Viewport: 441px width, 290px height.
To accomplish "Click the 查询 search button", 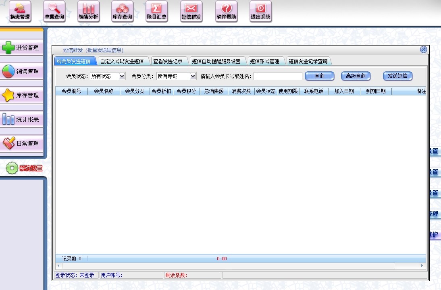I will tap(320, 76).
